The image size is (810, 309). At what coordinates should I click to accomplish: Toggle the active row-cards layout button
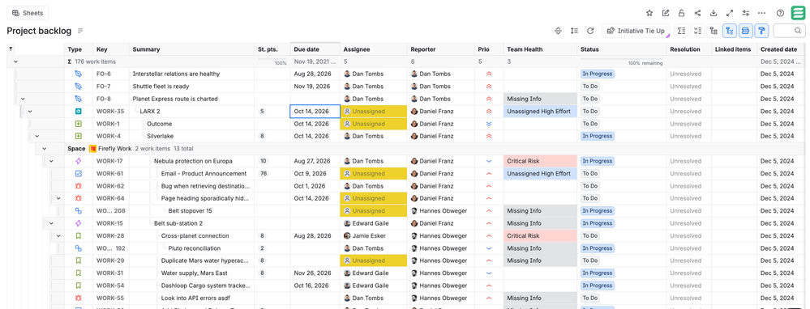[745, 31]
